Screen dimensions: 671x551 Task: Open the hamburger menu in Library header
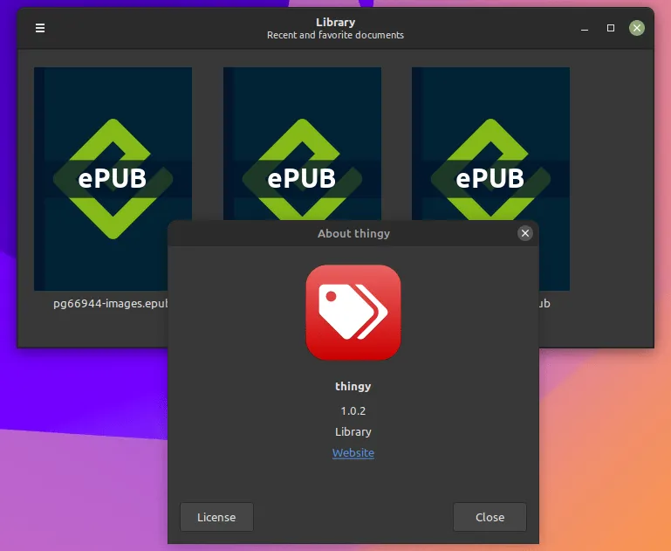[x=40, y=28]
